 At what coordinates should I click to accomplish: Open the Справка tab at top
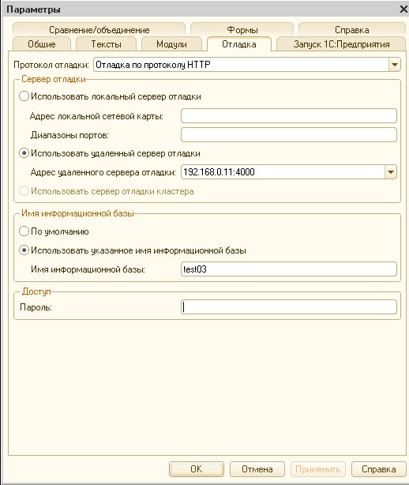(x=352, y=30)
